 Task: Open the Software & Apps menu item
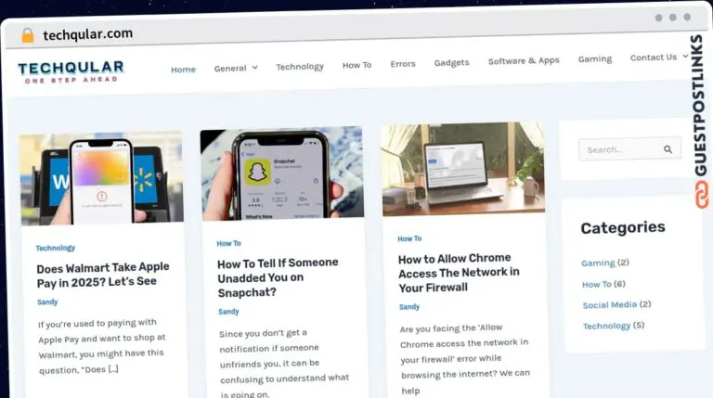point(524,60)
